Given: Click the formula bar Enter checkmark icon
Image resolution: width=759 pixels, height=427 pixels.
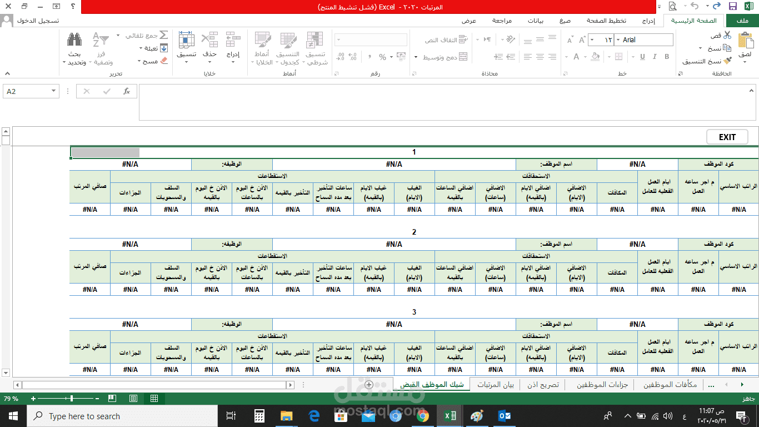Looking at the screenshot, I should [x=107, y=91].
